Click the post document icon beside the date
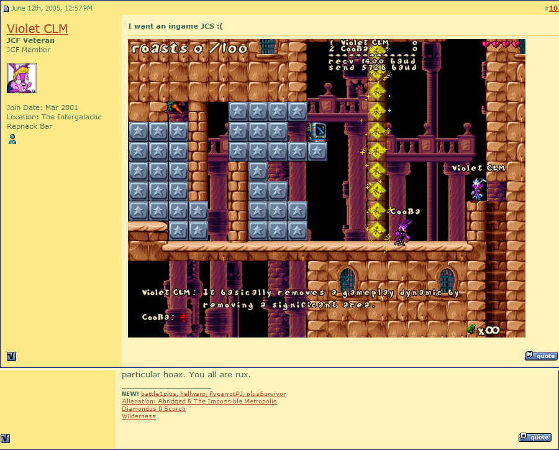 click(x=6, y=8)
